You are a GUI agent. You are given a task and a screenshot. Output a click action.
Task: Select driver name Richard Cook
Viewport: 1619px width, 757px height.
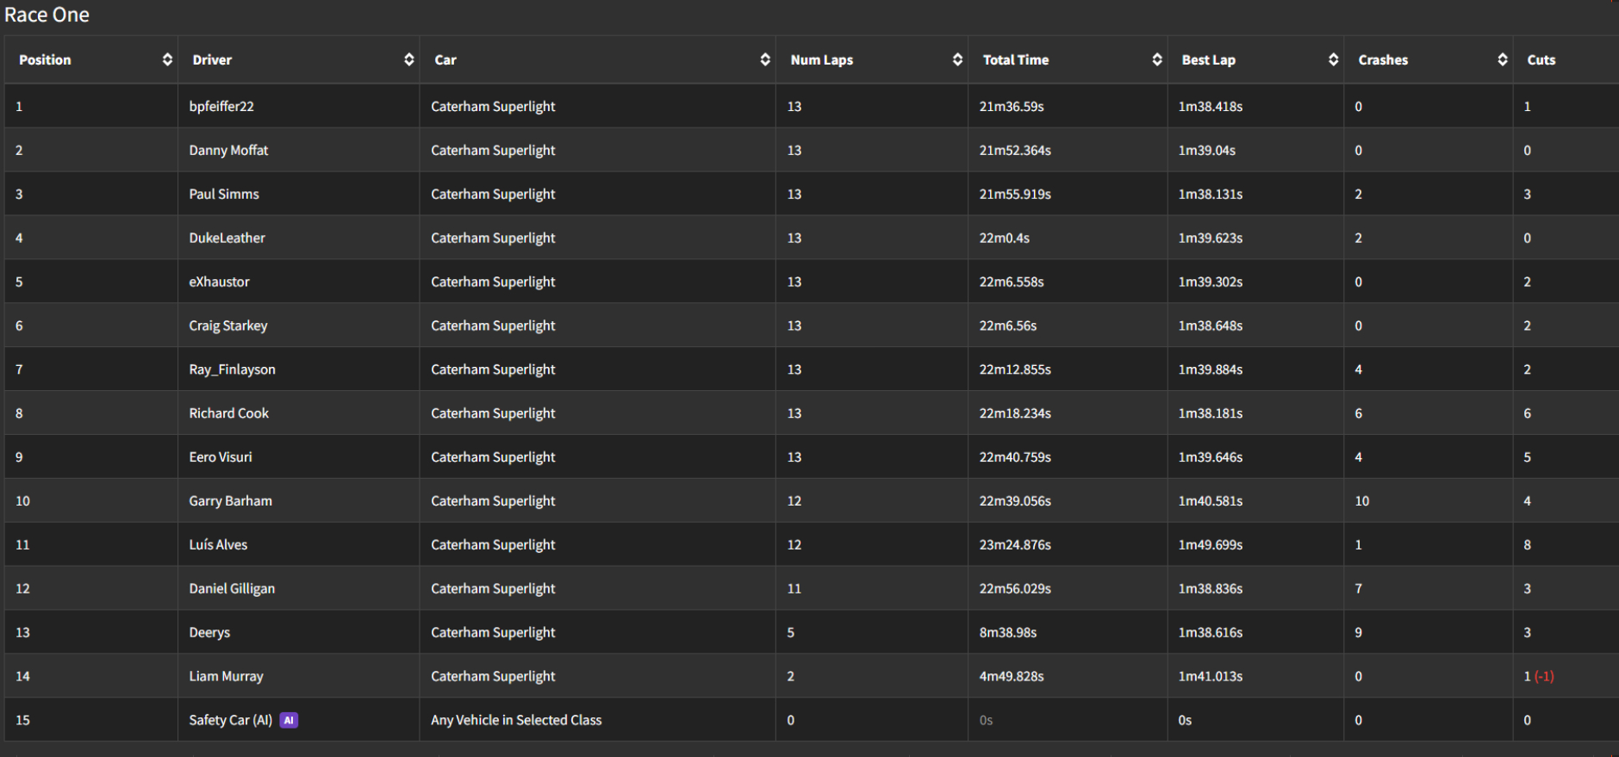click(228, 413)
